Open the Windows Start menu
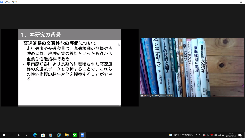Viewport: 245px width, 138px height. (4, 135)
